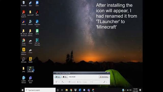Select the Minecraft desktop icon
Screen dimensions: 163x92
click(30, 70)
